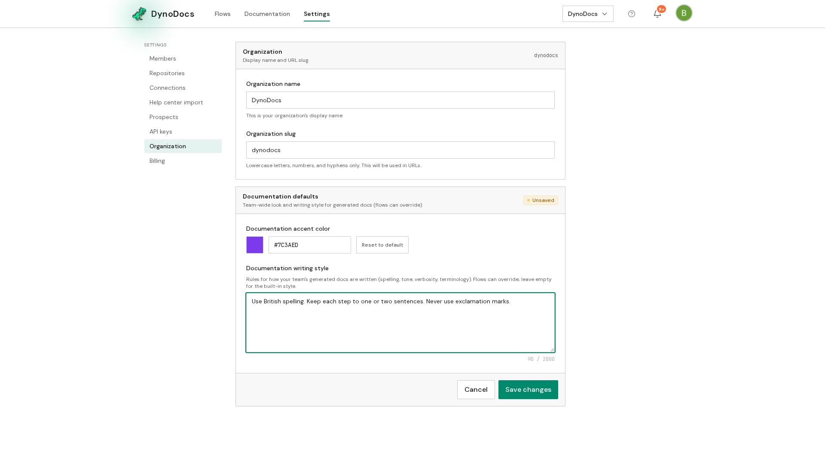Click the Cancel button
Image resolution: width=825 pixels, height=464 pixels.
click(x=476, y=390)
